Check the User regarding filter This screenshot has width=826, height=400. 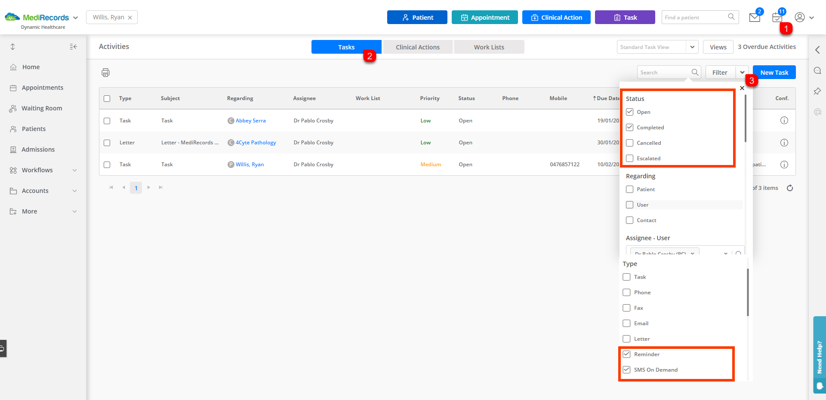[629, 205]
